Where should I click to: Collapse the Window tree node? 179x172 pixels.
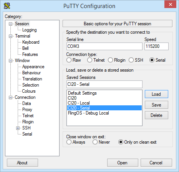(10, 61)
